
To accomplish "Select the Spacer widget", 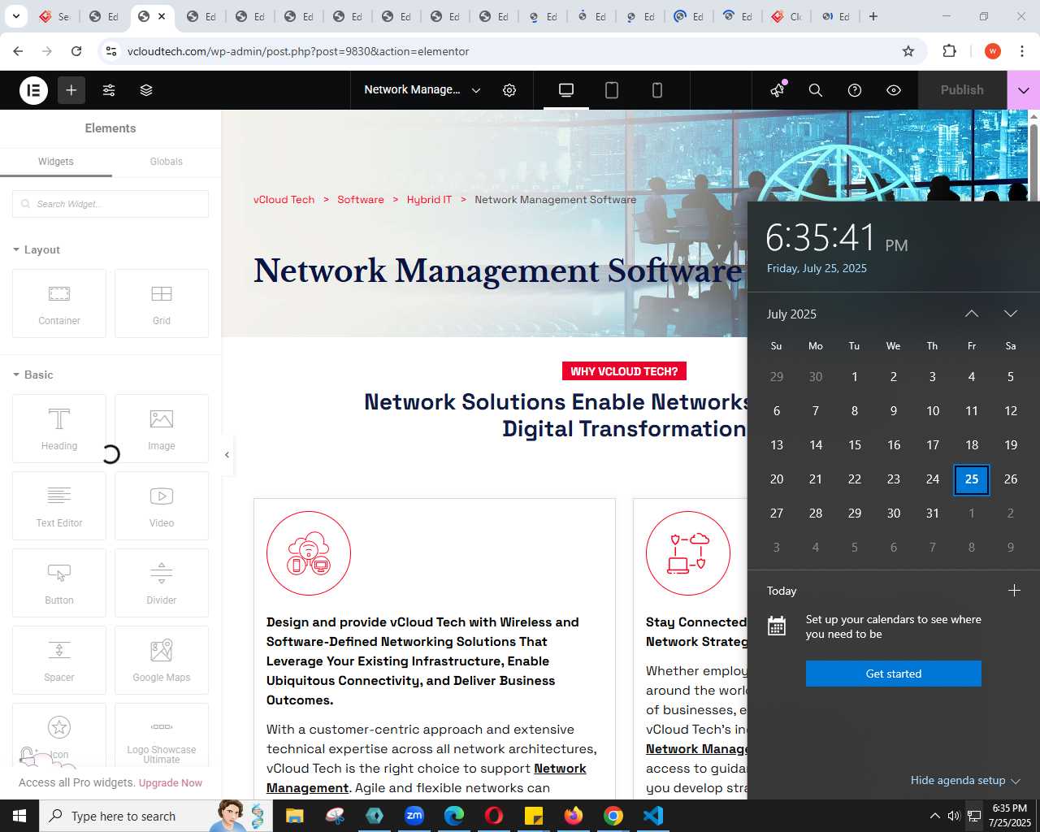I will 59,661.
